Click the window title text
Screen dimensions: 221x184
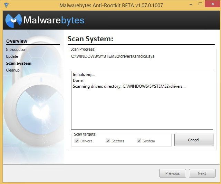point(111,6)
